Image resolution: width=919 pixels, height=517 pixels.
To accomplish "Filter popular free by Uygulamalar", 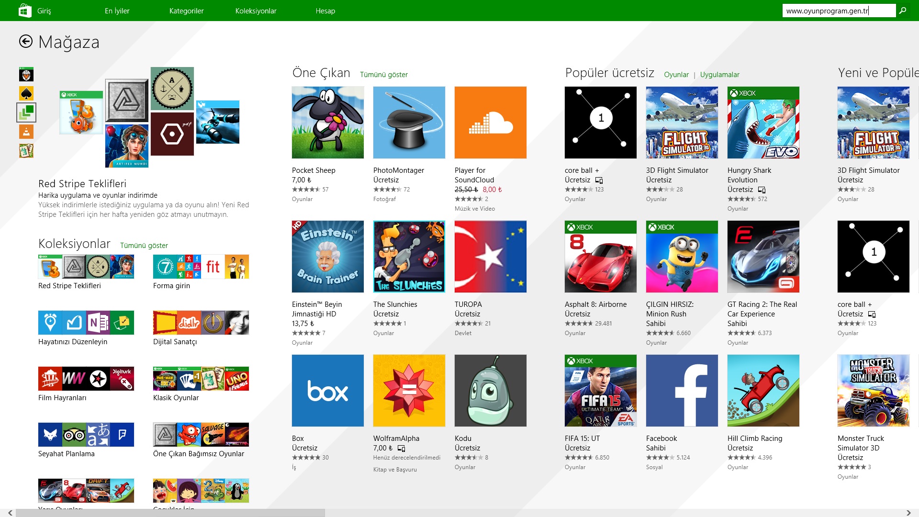I will click(720, 75).
